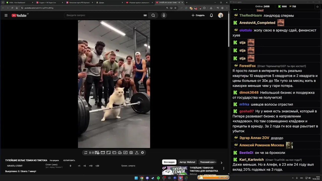This screenshot has height=181, width=322.
Task: Add +1 minute to split
Action: click(79, 166)
